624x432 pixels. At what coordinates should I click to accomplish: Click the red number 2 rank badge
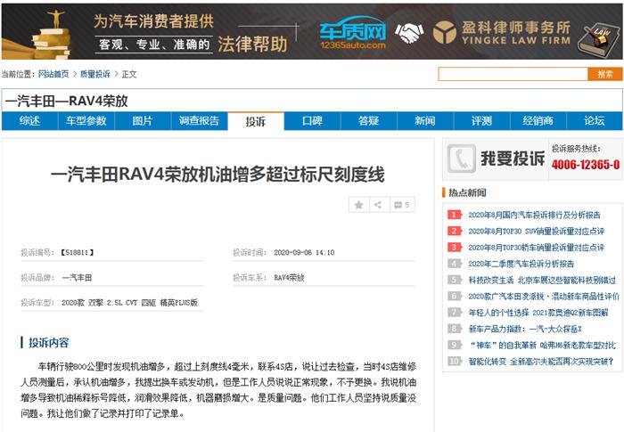454,231
